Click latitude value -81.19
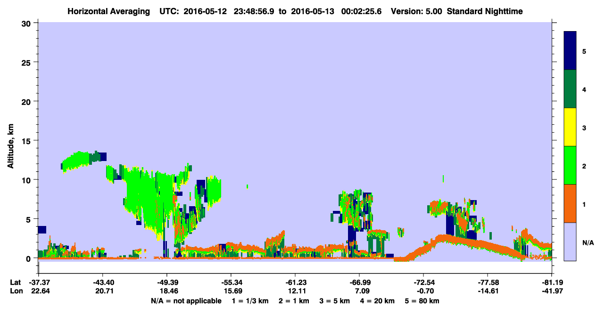613x314 pixels. coord(552,282)
